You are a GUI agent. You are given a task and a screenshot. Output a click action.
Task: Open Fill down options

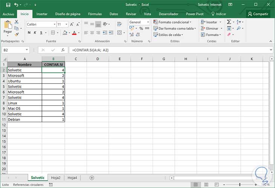tap(229, 28)
